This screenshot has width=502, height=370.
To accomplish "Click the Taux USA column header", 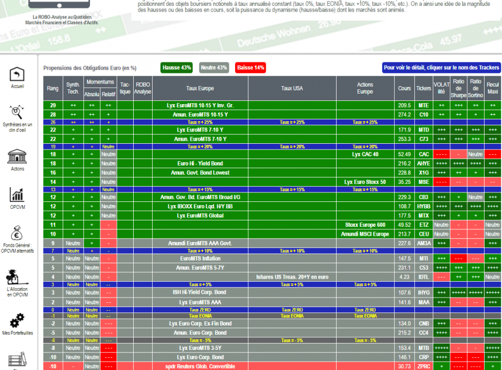I will [x=292, y=88].
